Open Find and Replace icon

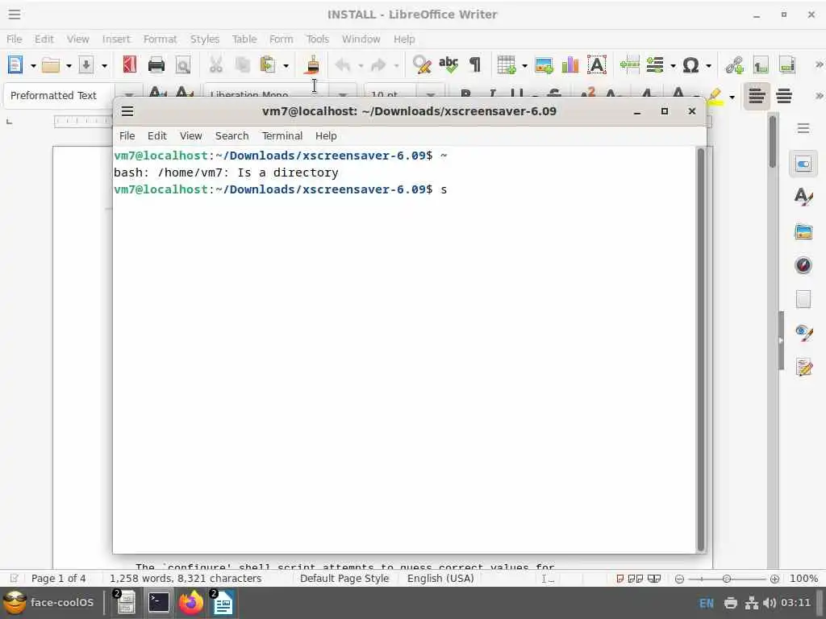tap(421, 64)
